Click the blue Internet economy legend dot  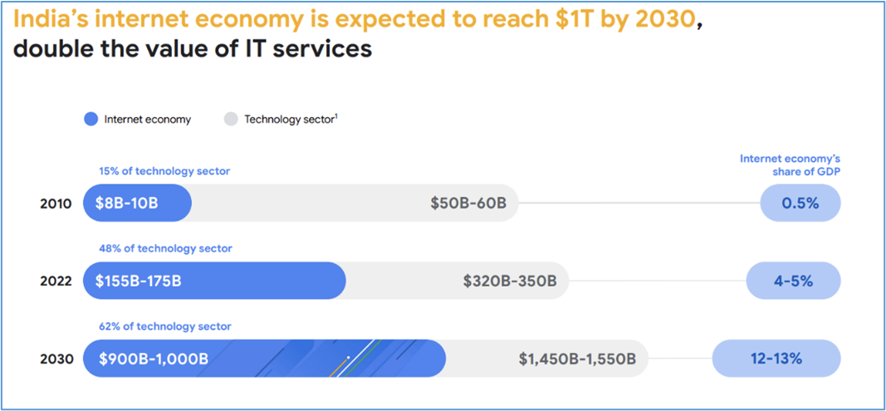point(91,120)
